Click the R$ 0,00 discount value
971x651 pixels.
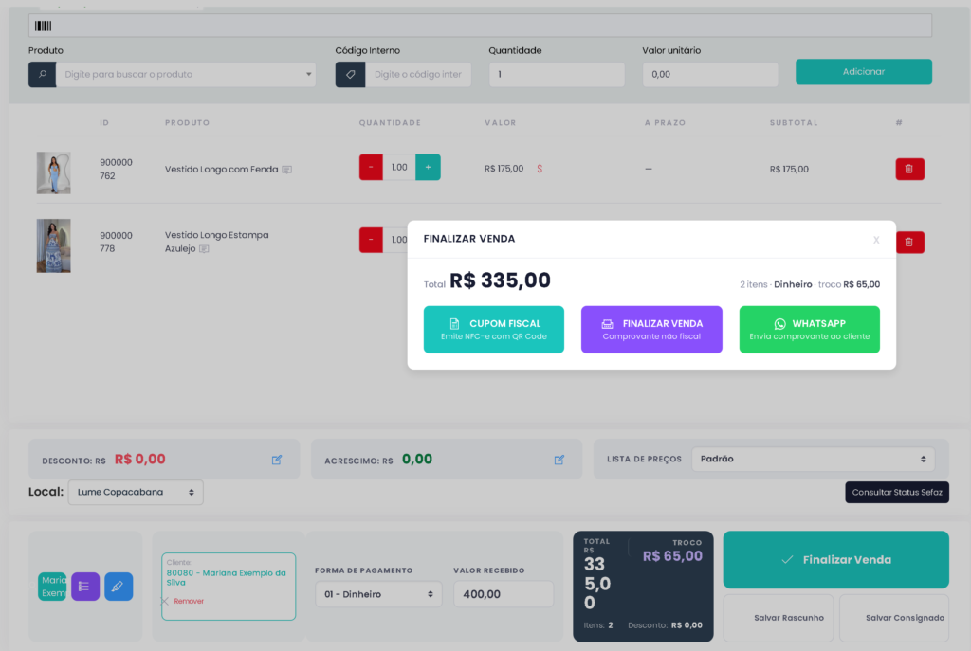click(x=140, y=460)
